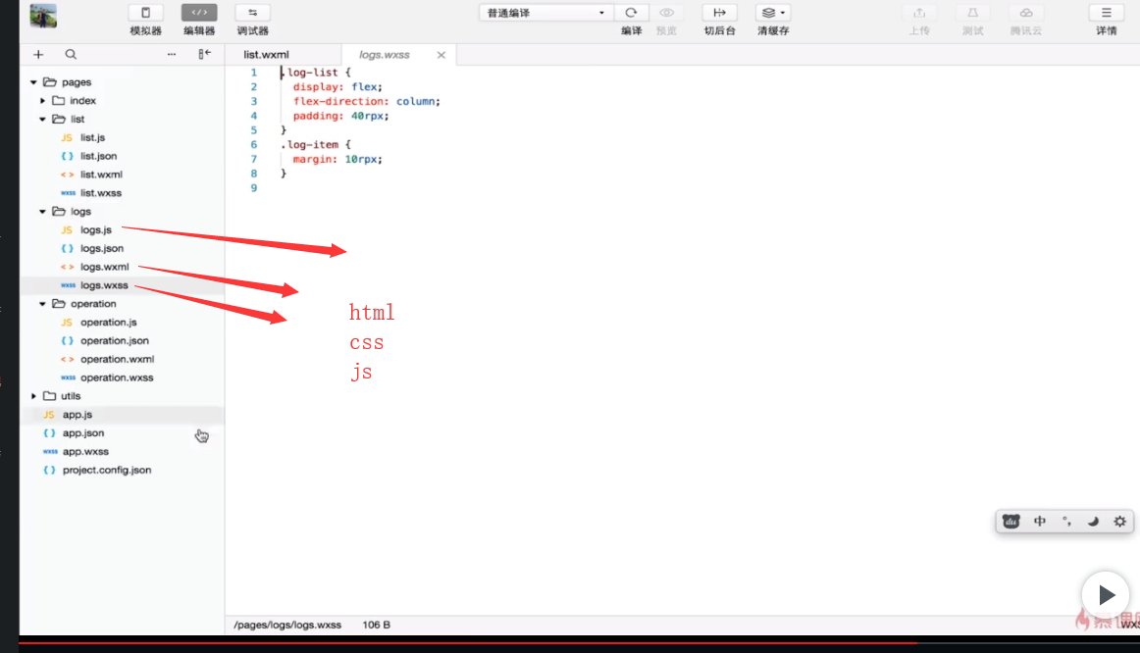The height and width of the screenshot is (653, 1140).
Task: Expand the utils folder
Action: tap(33, 396)
